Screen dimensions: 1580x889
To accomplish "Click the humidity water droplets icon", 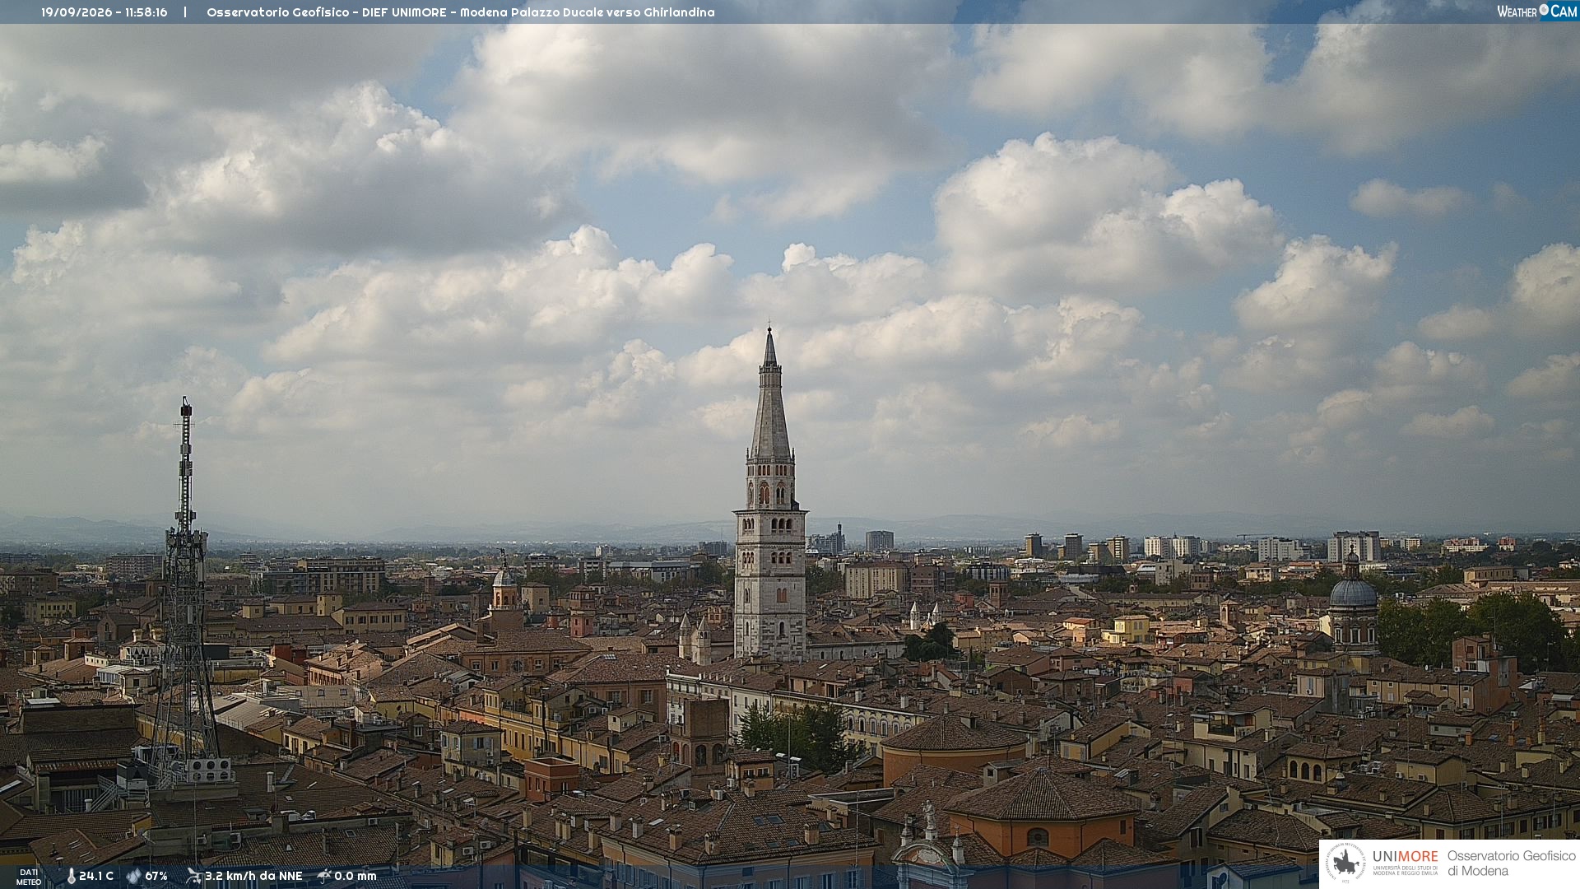I will pyautogui.click(x=133, y=876).
